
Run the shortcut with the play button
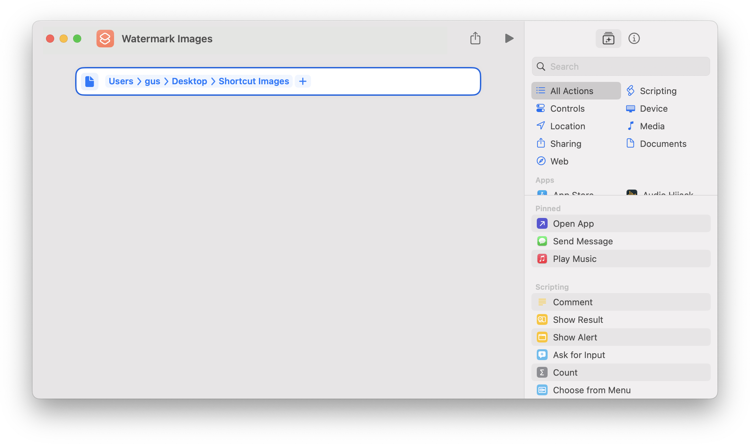tap(509, 38)
